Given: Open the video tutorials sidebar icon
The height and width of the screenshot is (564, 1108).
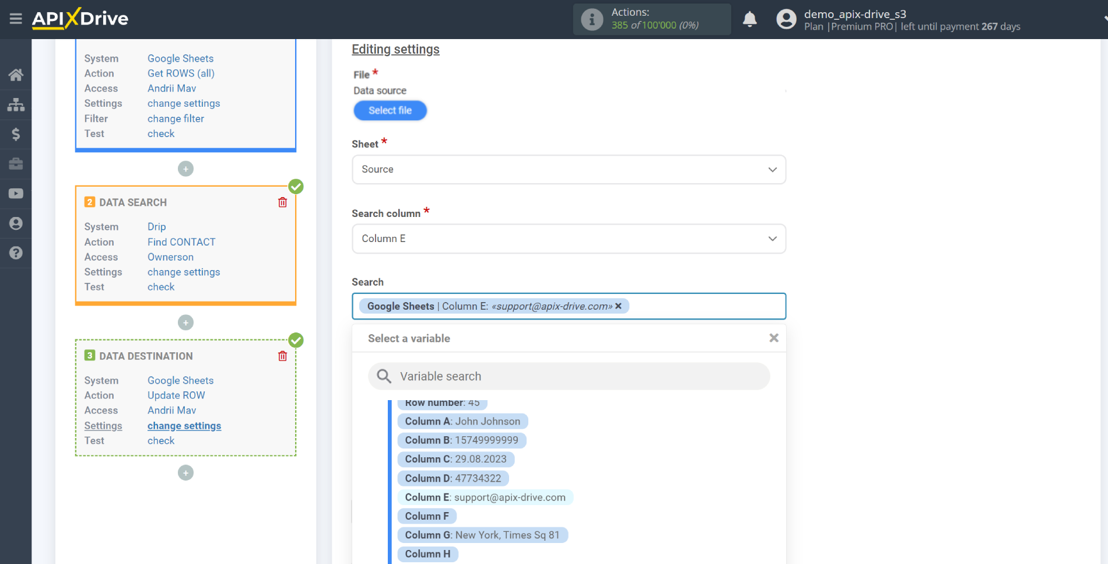Looking at the screenshot, I should pyautogui.click(x=16, y=194).
